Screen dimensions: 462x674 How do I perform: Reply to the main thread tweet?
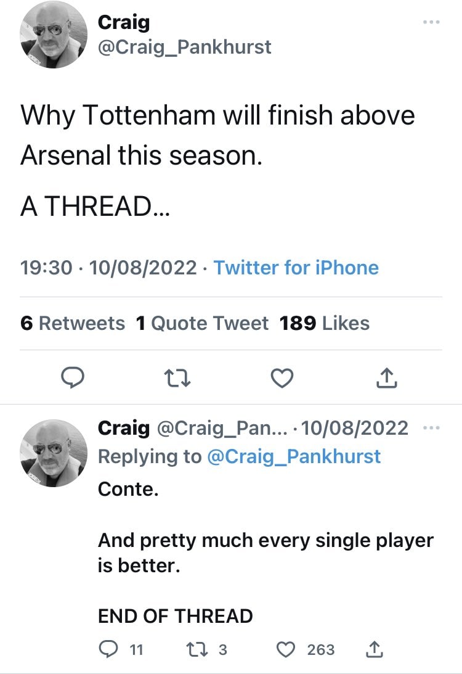[73, 378]
